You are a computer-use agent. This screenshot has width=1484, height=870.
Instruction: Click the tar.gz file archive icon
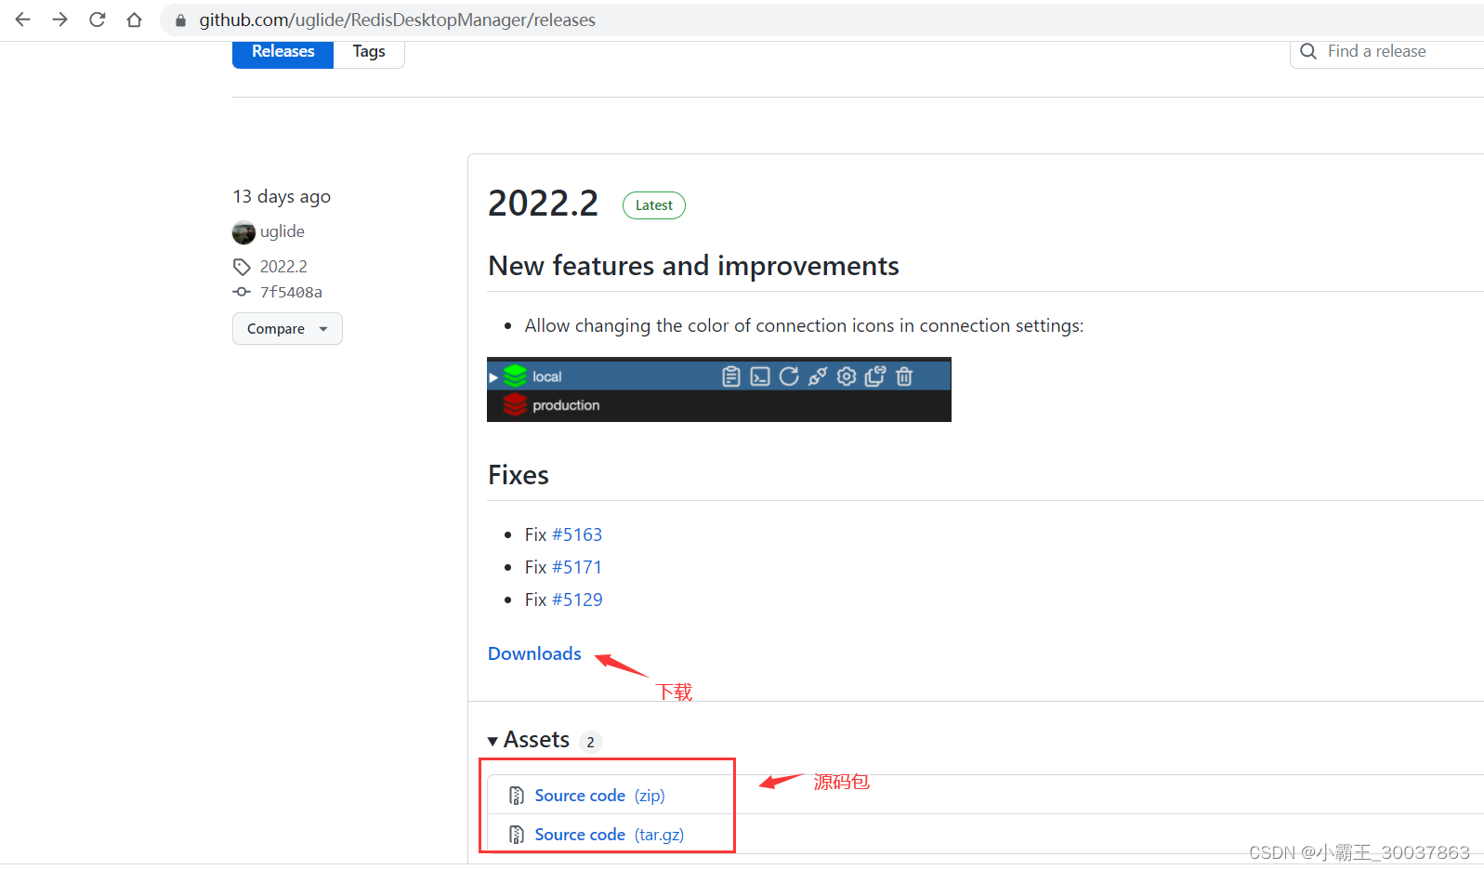click(x=517, y=835)
